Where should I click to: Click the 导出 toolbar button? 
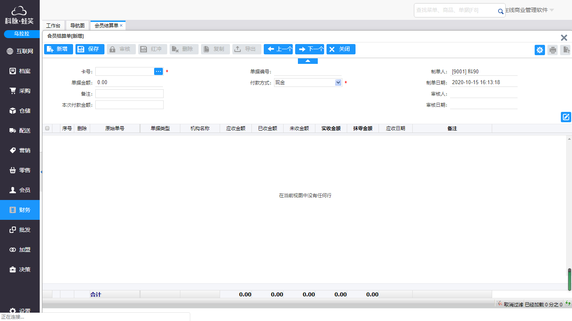(247, 49)
